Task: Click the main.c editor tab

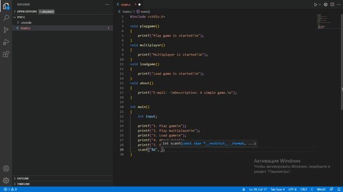Action: (125, 5)
